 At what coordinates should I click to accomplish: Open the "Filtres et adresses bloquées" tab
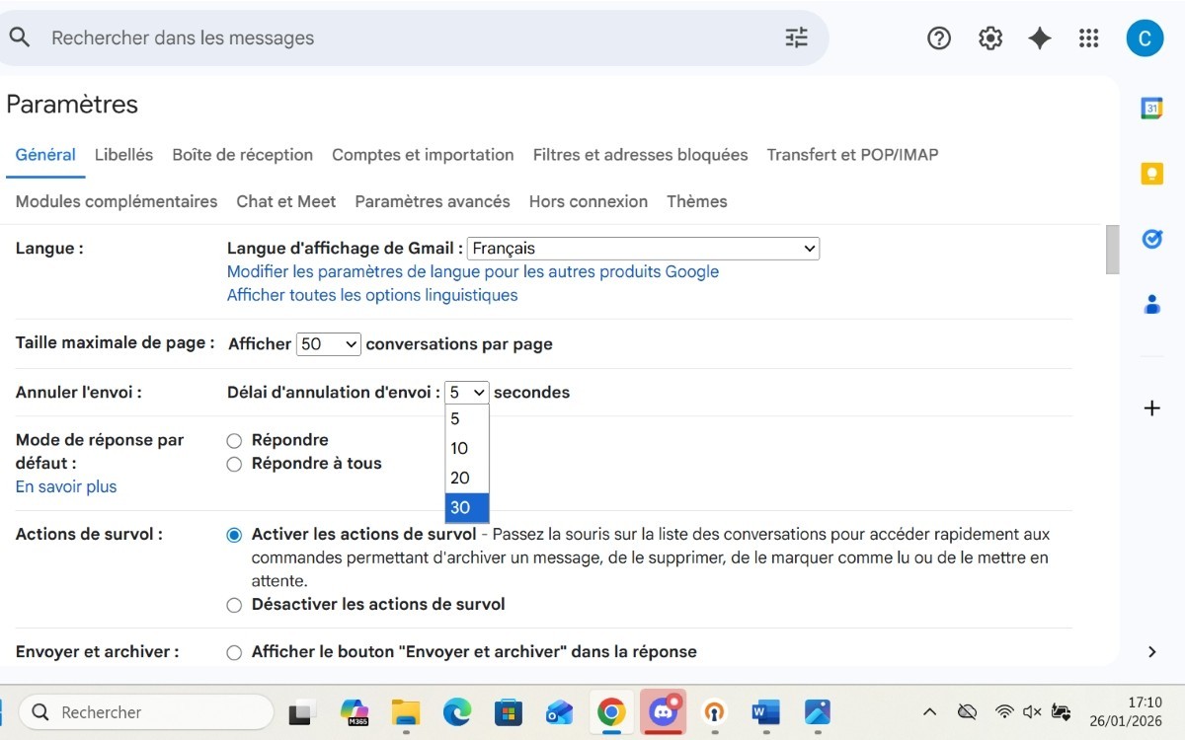(x=640, y=155)
